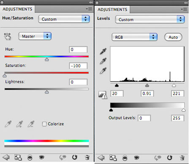Viewport: 190px width, 164px height.
Task: Collapse Levels panel with double arrows
Action: tap(186, 3)
